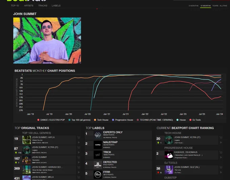The height and width of the screenshot is (180, 230).
Task: Open TRICK label page
Action: click(107, 152)
